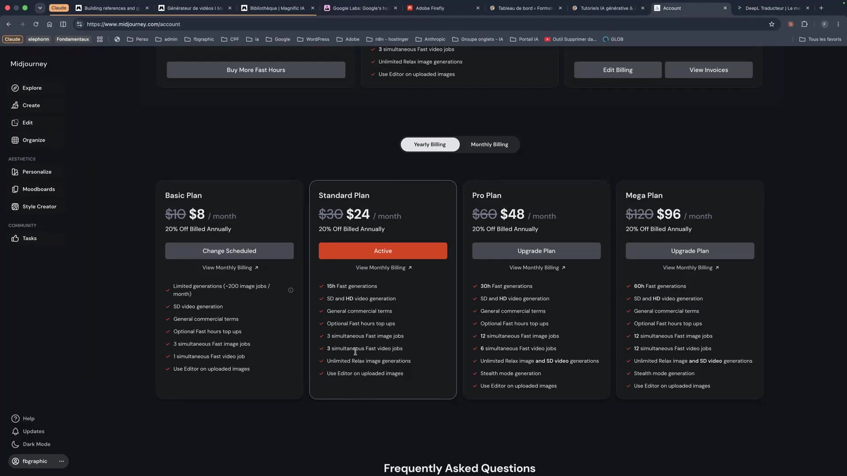The image size is (847, 476).
Task: Click the Midjourney logo text
Action: [x=29, y=64]
